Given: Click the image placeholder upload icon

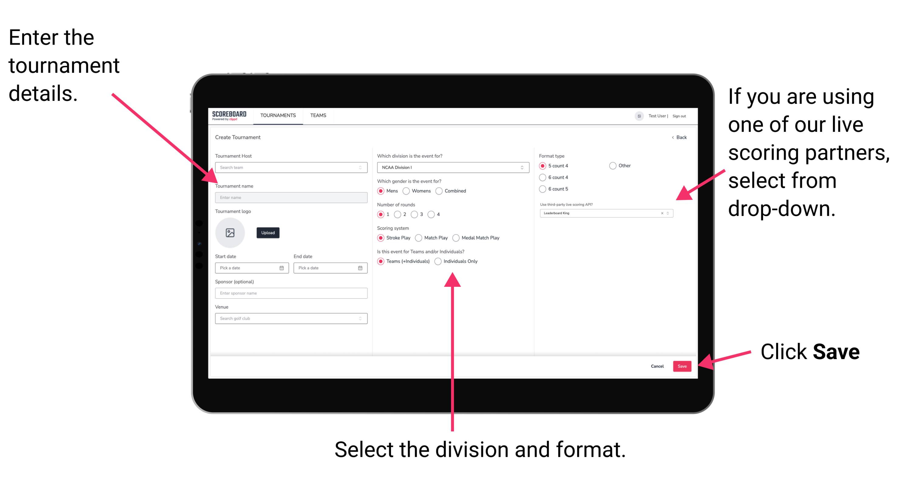Looking at the screenshot, I should click(x=230, y=233).
